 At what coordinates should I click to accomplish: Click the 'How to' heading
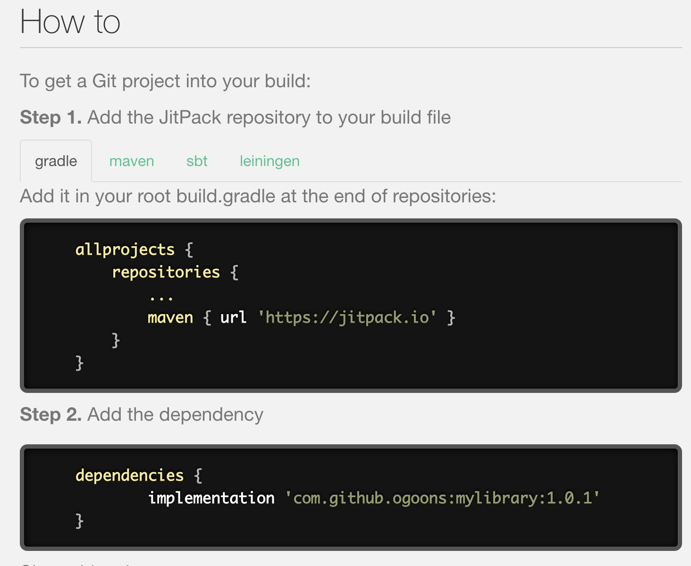point(70,22)
